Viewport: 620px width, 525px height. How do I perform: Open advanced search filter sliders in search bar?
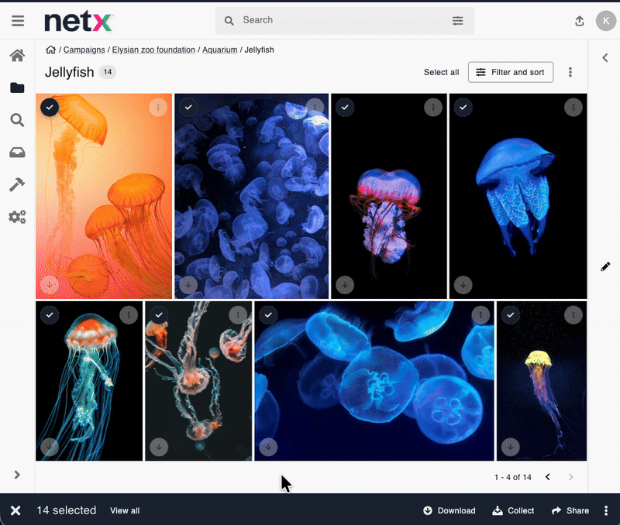[x=458, y=21]
